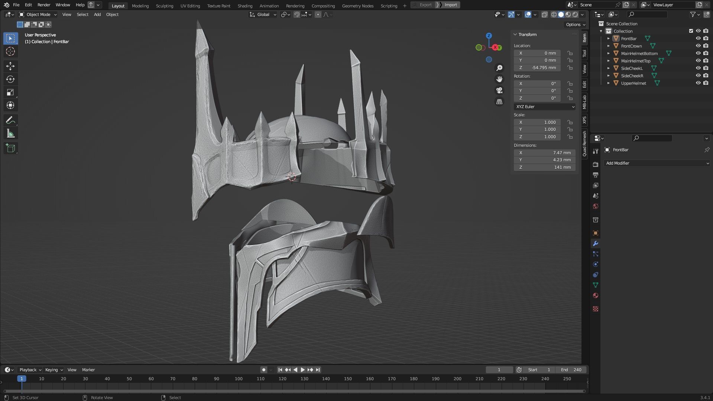Uncheck the Collection exclude checkbox
713x401 pixels.
coord(691,31)
